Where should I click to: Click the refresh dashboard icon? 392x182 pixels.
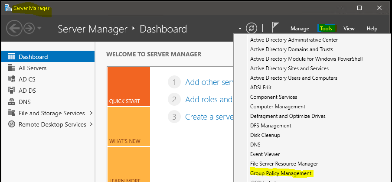pos(252,28)
